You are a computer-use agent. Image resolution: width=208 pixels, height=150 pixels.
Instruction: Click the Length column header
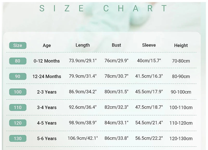pos(83,45)
